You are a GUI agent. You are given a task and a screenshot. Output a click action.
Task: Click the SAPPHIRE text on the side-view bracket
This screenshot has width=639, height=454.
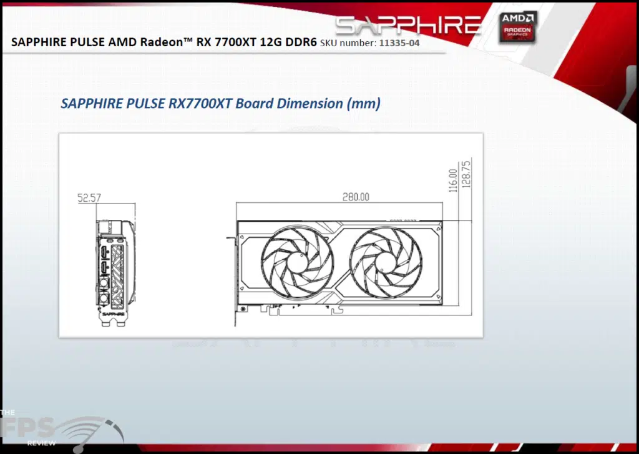pos(114,315)
